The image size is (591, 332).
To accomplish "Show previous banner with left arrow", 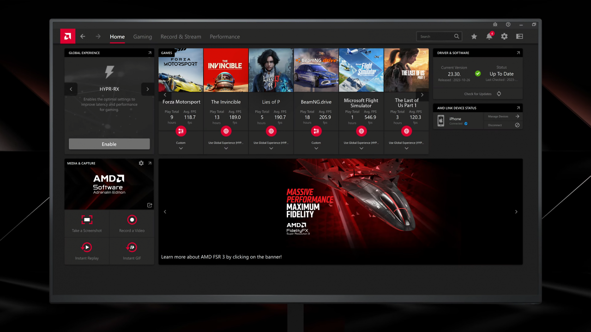I will pyautogui.click(x=165, y=212).
